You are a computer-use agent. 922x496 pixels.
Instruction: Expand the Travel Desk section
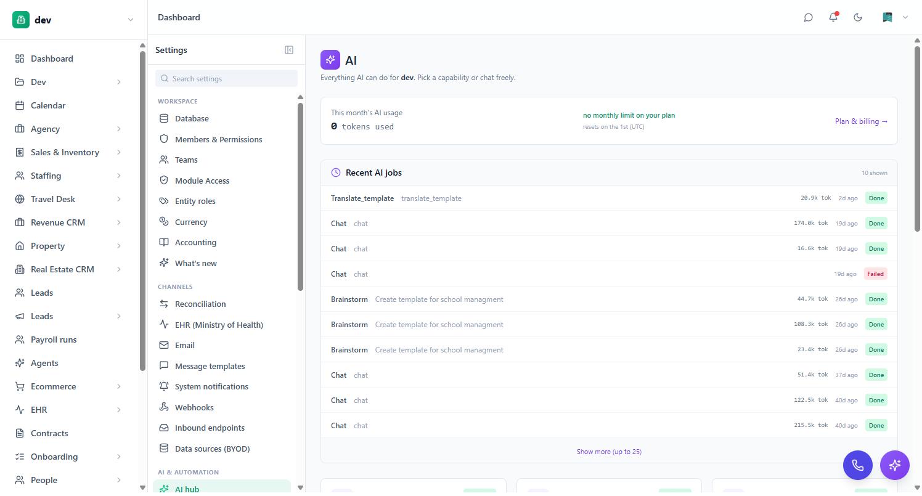tap(118, 199)
